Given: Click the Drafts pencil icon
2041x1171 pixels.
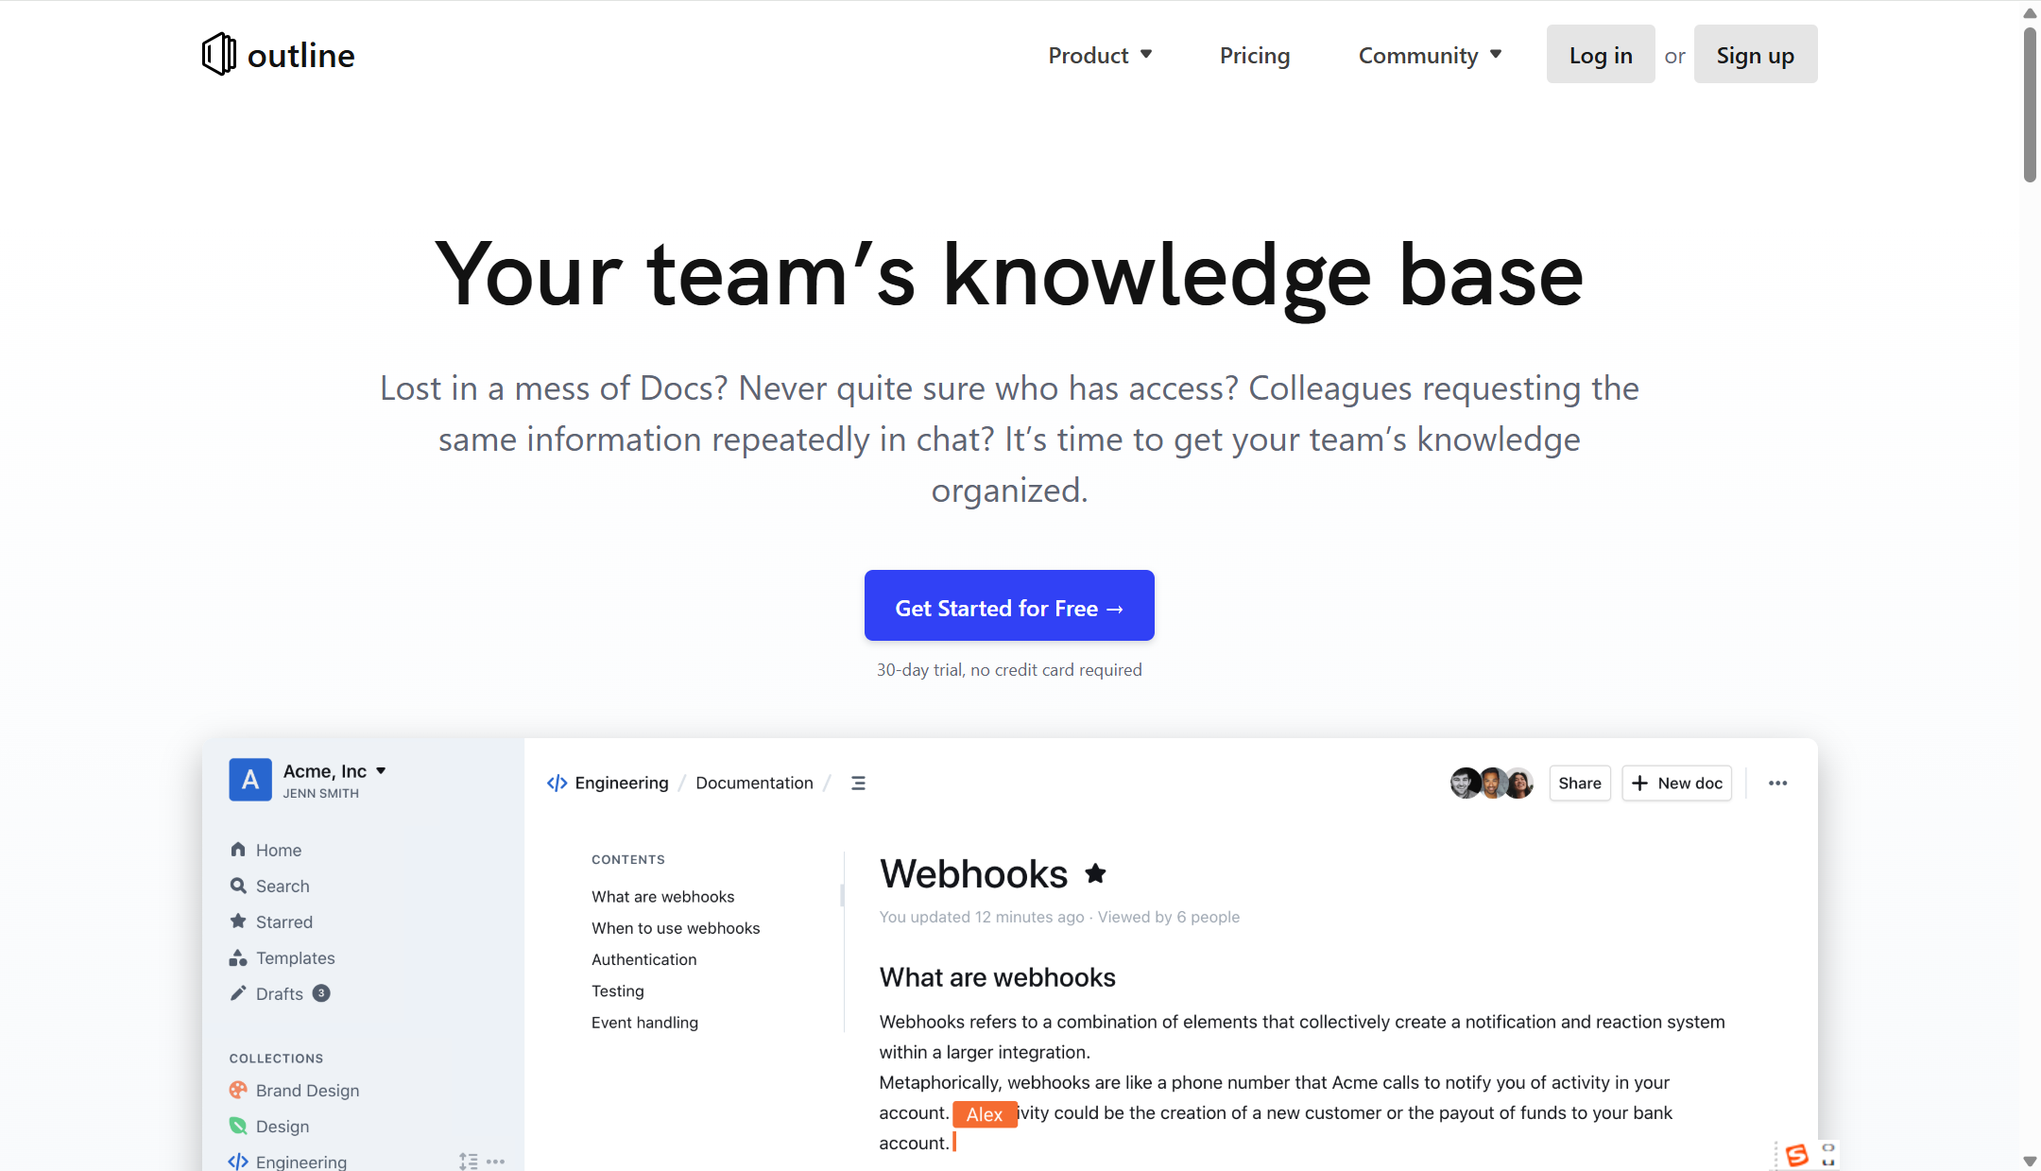Looking at the screenshot, I should [238, 993].
